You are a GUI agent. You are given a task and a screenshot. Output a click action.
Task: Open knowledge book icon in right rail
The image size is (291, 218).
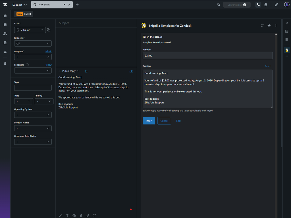pyautogui.click(x=287, y=31)
